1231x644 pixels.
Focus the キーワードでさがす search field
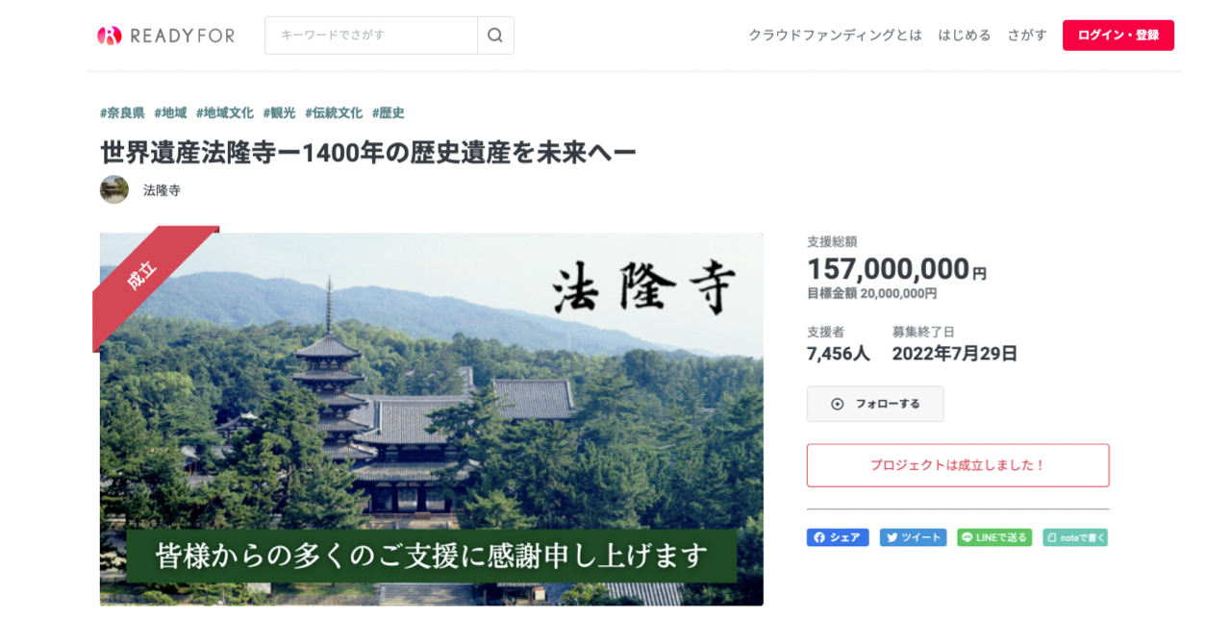371,36
